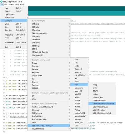Screen dimensions: 125x134
Task: Open the 09.USB examples entry
Action: click(49, 49)
